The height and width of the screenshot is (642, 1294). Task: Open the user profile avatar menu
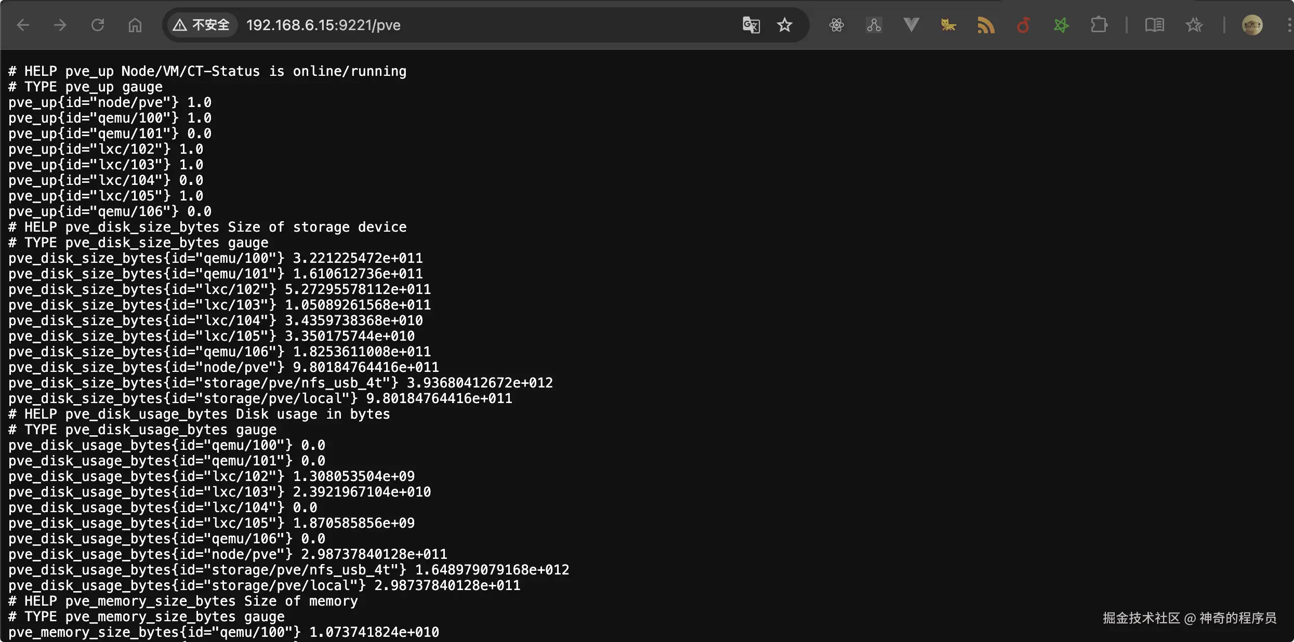point(1252,25)
